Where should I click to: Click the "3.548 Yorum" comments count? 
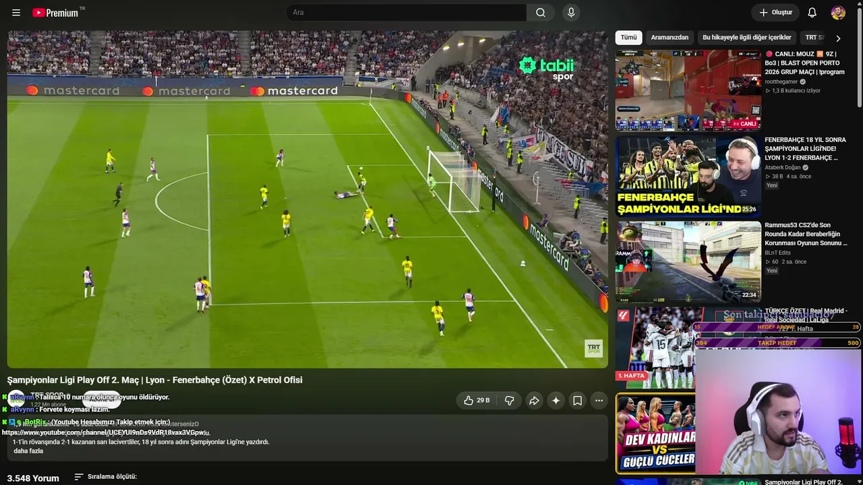pyautogui.click(x=33, y=478)
